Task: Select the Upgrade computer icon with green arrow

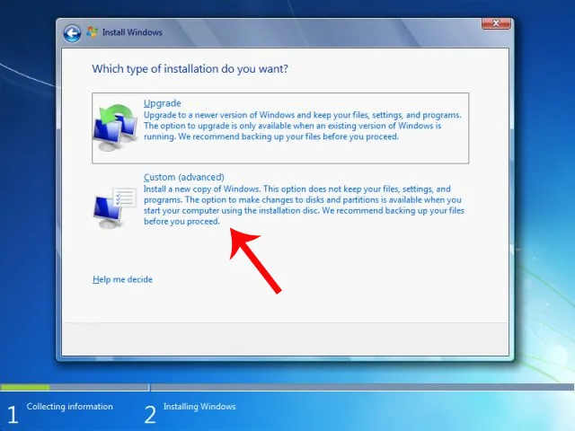Action: tap(115, 128)
